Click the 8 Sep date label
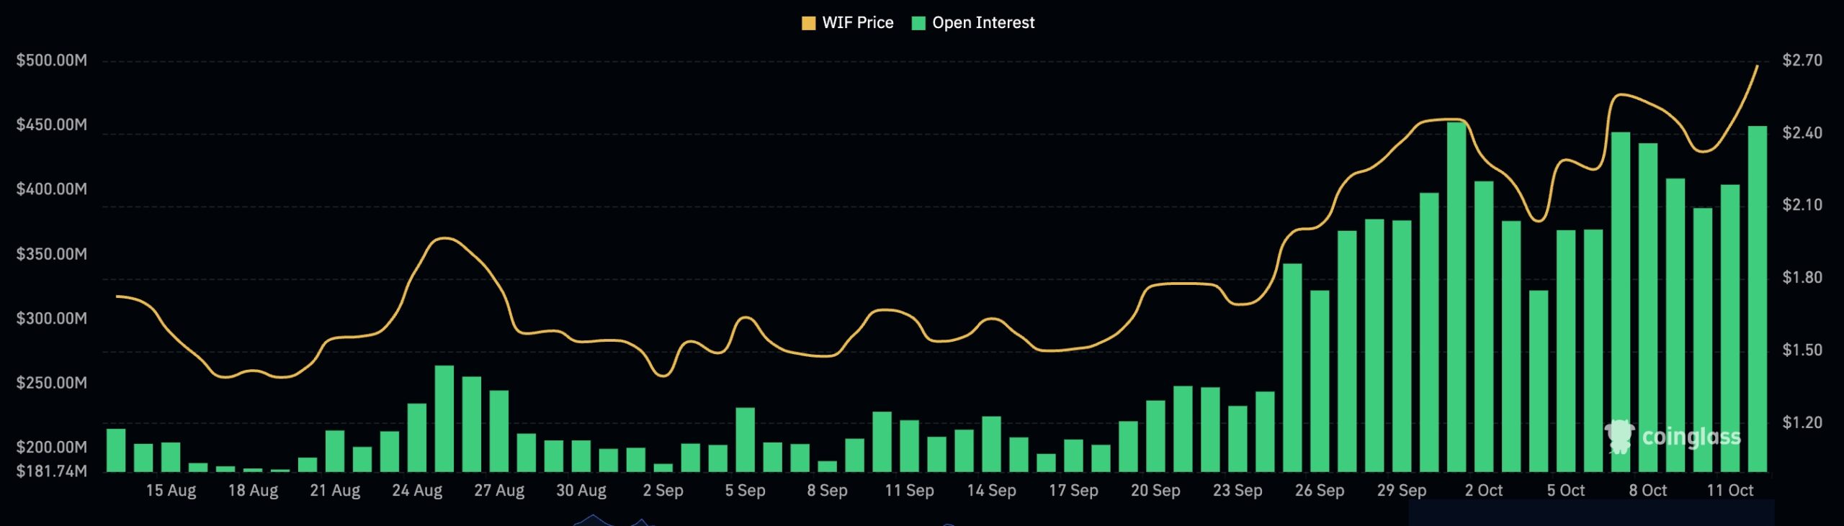The image size is (1844, 526). (x=827, y=491)
